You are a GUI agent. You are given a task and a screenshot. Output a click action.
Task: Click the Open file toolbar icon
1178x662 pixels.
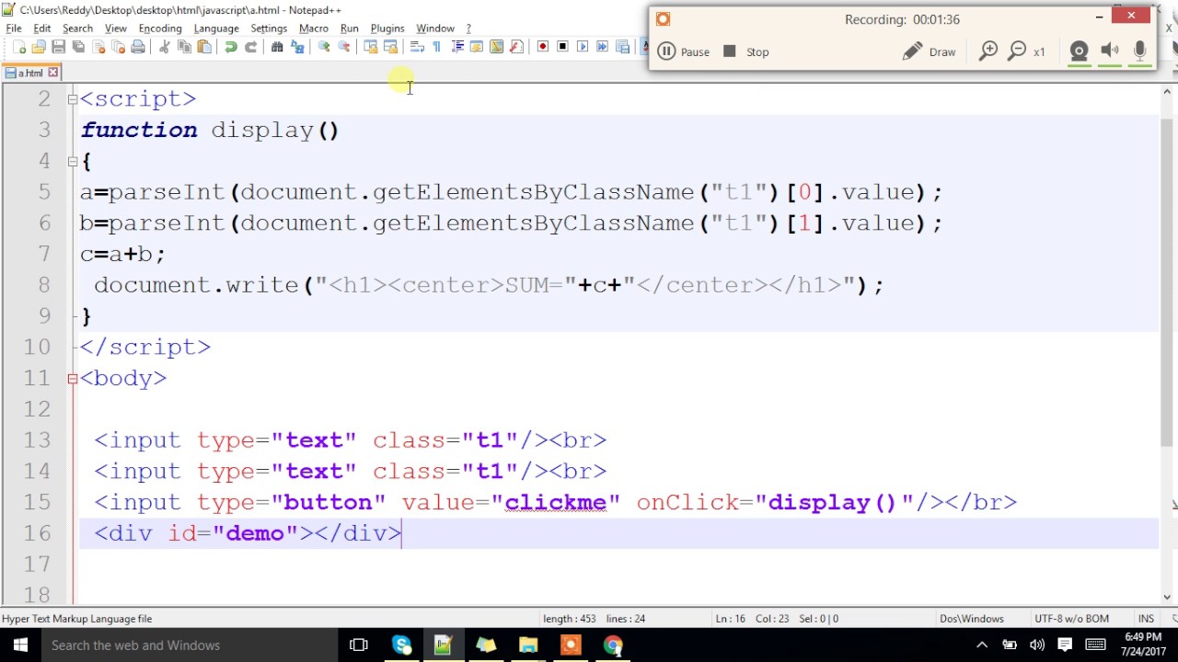[x=39, y=47]
